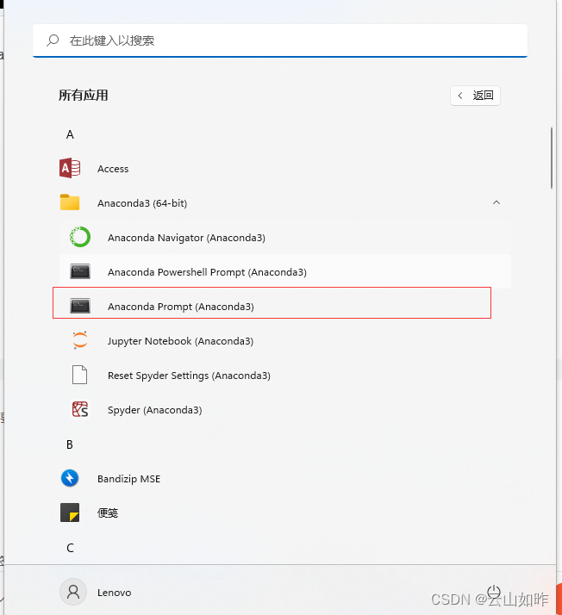Image resolution: width=562 pixels, height=615 pixels.
Task: Click the Anaconda Prompt (Anaconda3) label
Action: point(181,307)
